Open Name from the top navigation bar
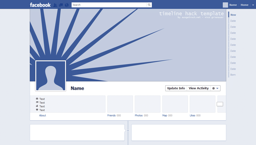This screenshot has width=256, height=145. (x=233, y=5)
